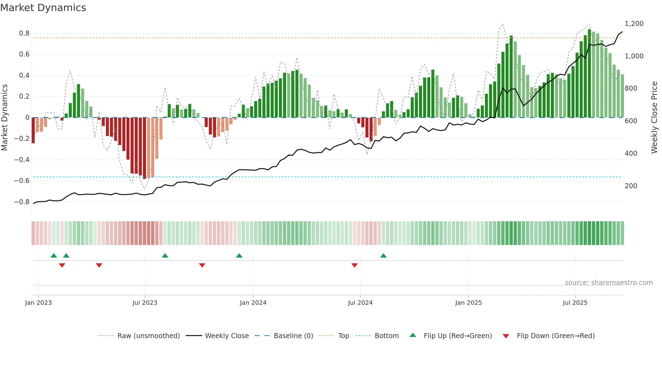Click the Jul 2024 x-axis label
This screenshot has width=662, height=372.
(360, 303)
